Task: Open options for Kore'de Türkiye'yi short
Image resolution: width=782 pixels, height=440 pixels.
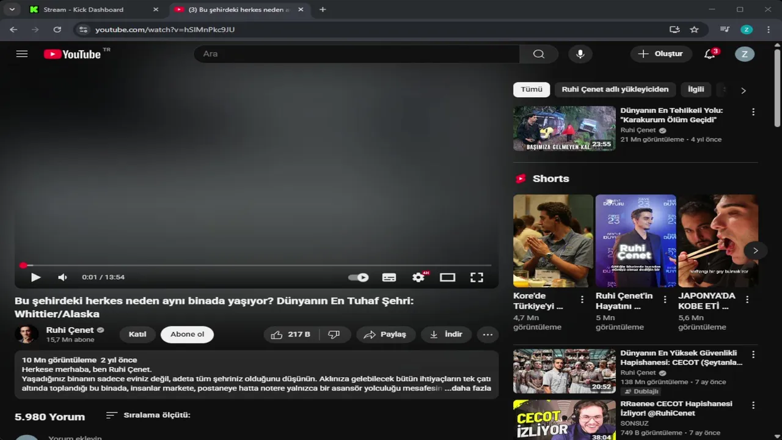Action: coord(582,299)
